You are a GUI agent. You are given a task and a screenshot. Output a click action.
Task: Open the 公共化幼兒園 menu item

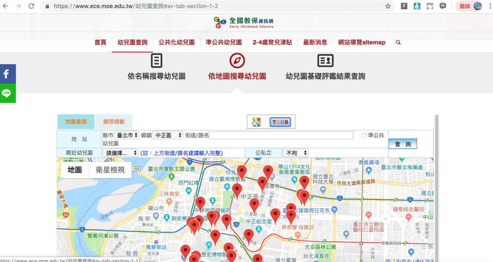tap(176, 42)
